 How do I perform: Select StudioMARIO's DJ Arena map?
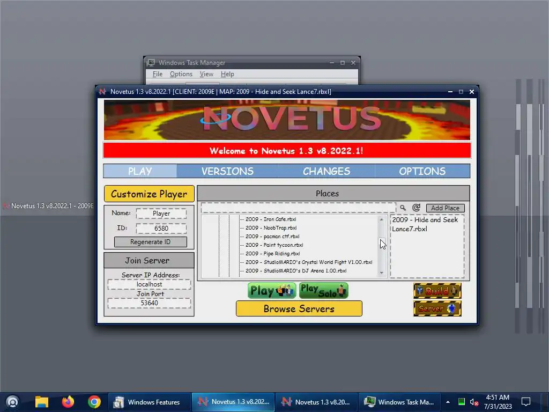[296, 270]
